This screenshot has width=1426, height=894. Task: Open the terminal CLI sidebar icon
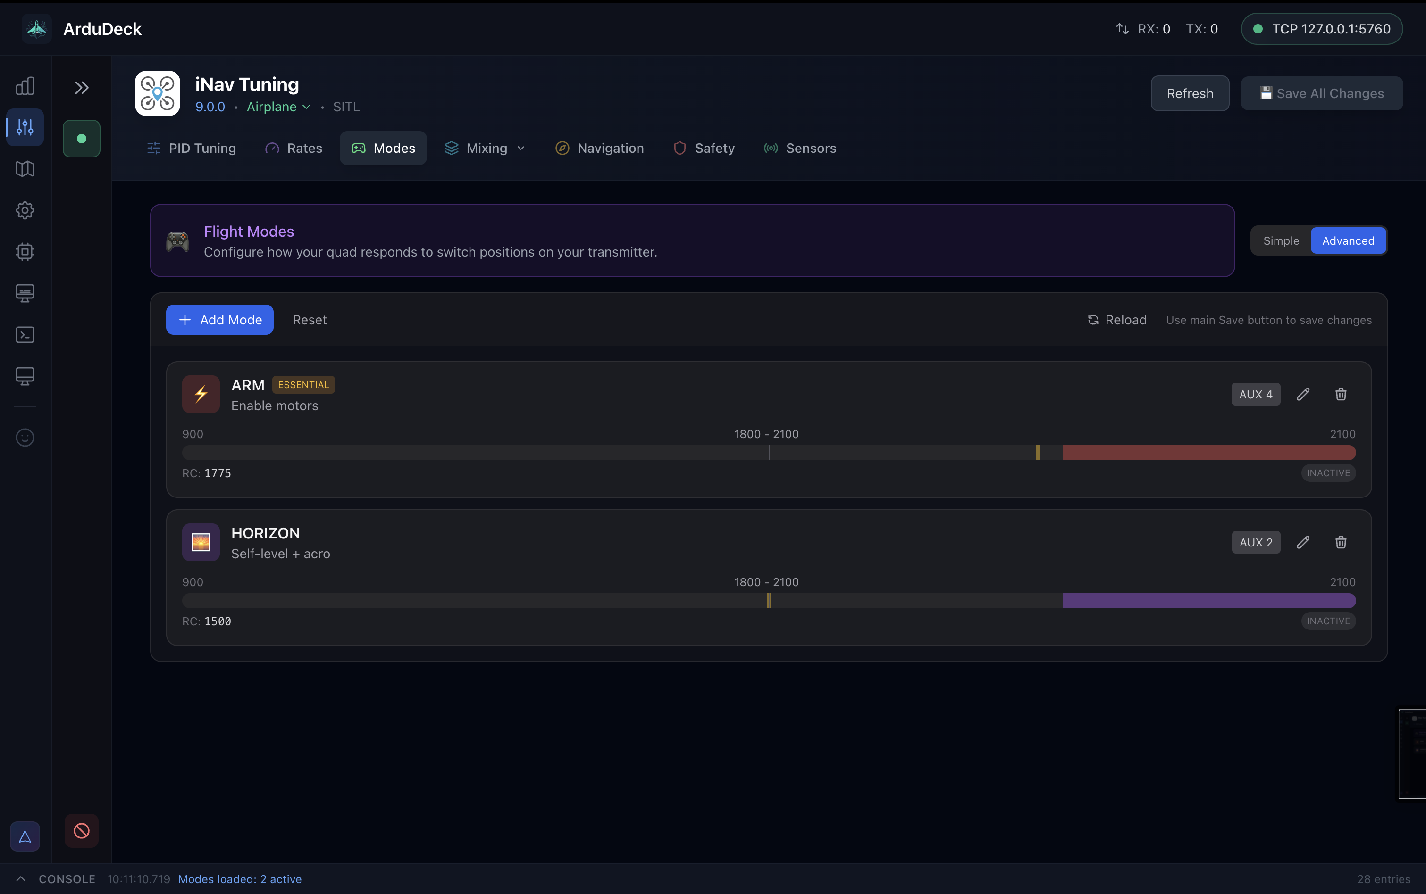pos(25,335)
